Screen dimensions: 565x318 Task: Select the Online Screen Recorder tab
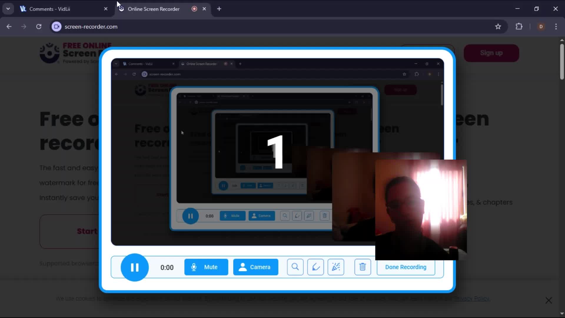pos(153,9)
